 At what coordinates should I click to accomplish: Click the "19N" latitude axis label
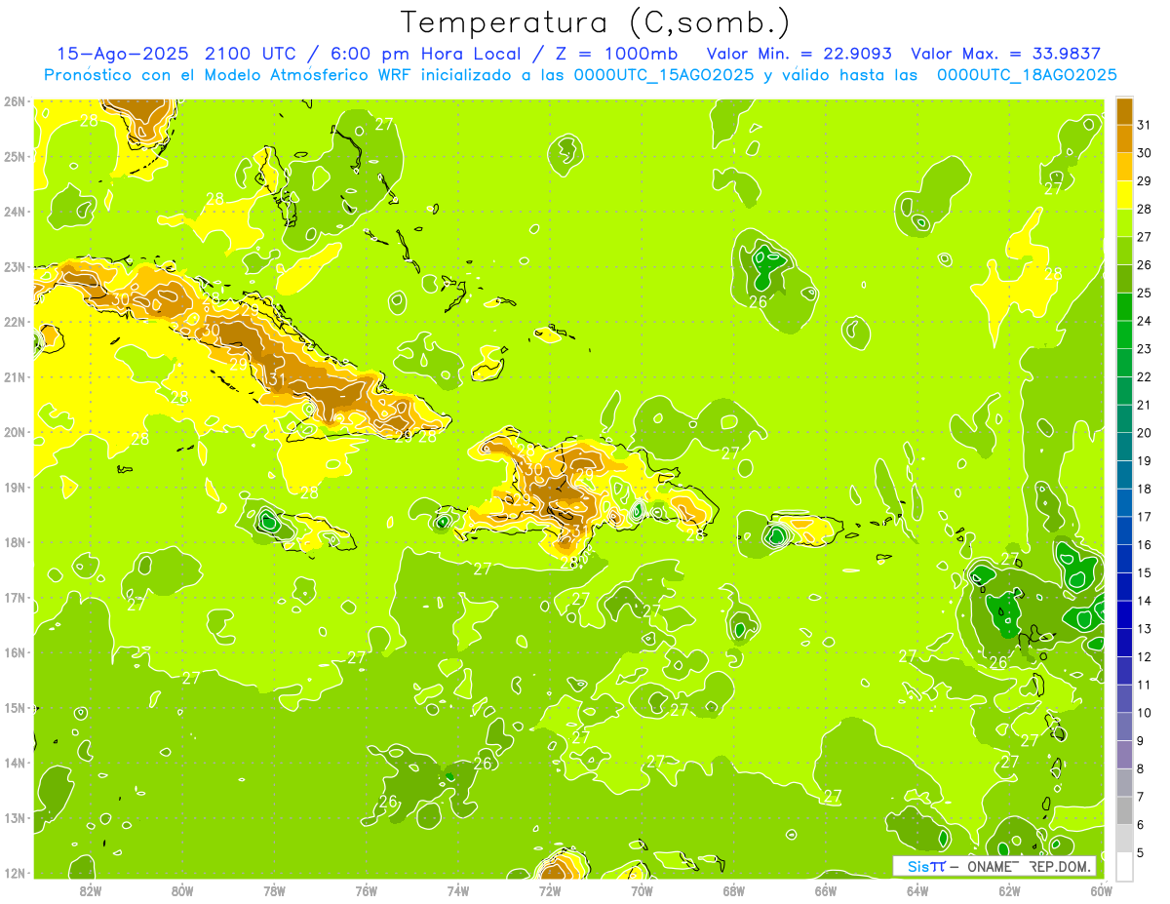(15, 488)
